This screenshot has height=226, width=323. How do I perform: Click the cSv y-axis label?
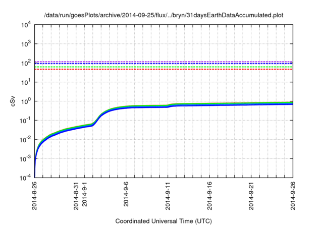[x=13, y=101]
